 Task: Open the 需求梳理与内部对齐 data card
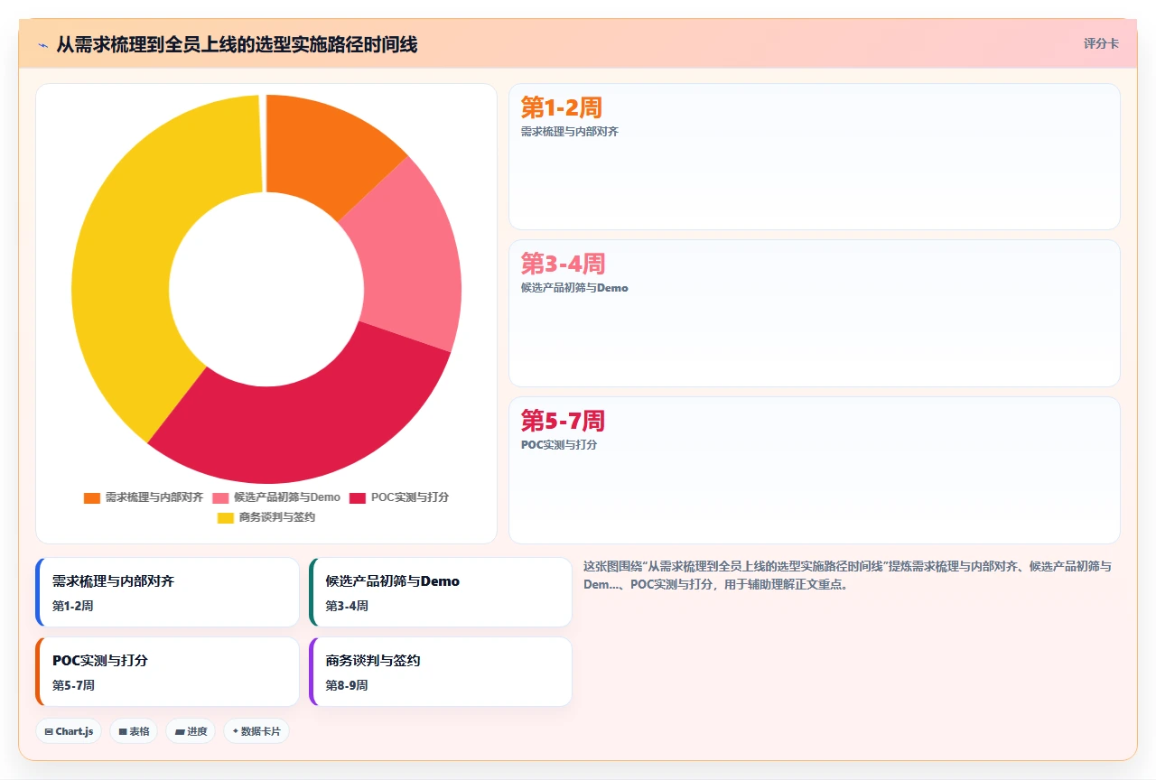(167, 592)
